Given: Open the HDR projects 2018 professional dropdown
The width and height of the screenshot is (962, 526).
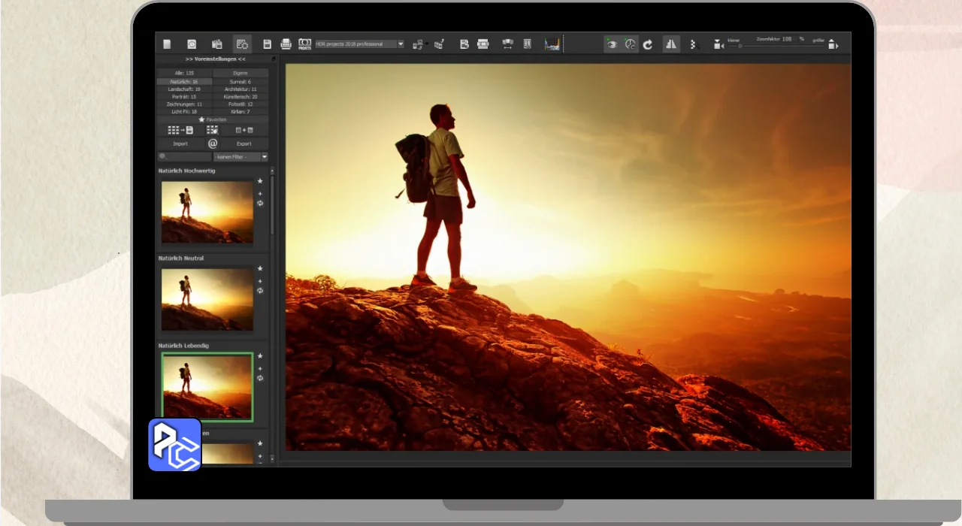Looking at the screenshot, I should 359,44.
